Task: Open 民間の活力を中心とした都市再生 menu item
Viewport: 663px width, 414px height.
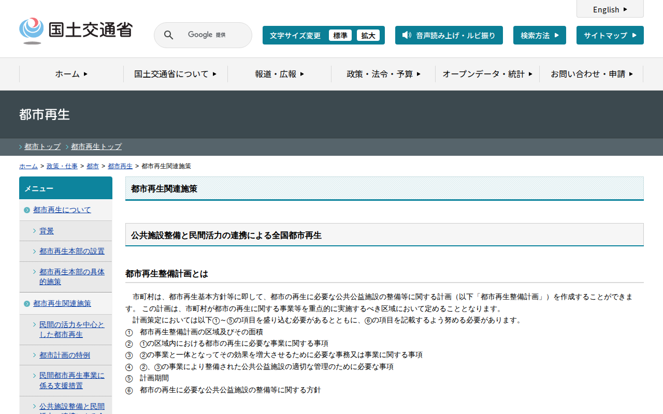Action: (x=72, y=330)
